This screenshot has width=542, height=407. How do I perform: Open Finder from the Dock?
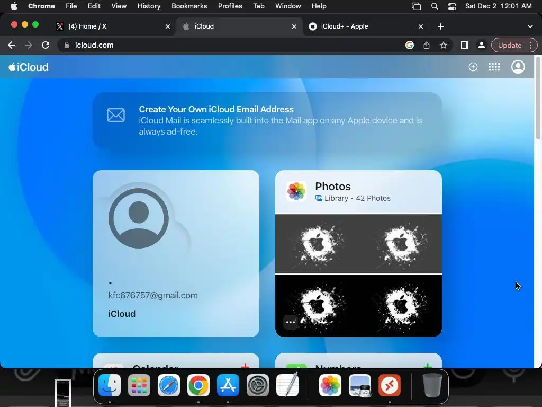[x=110, y=385]
